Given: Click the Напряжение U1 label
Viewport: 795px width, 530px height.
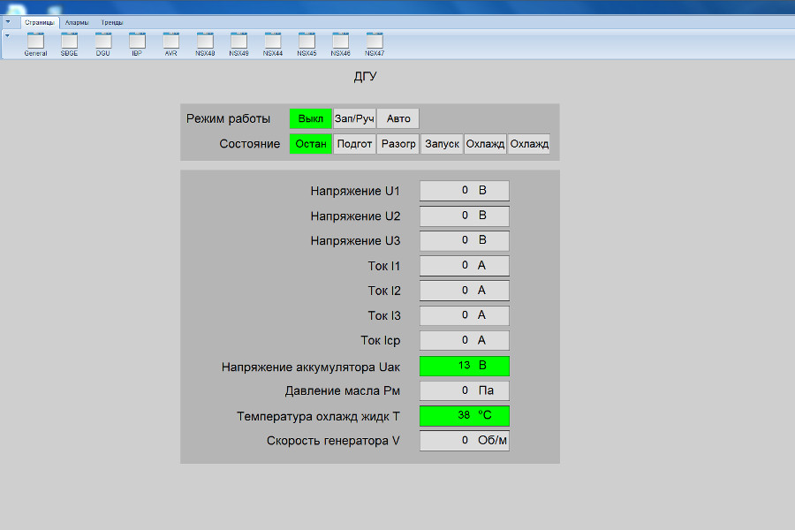Looking at the screenshot, I should [355, 191].
